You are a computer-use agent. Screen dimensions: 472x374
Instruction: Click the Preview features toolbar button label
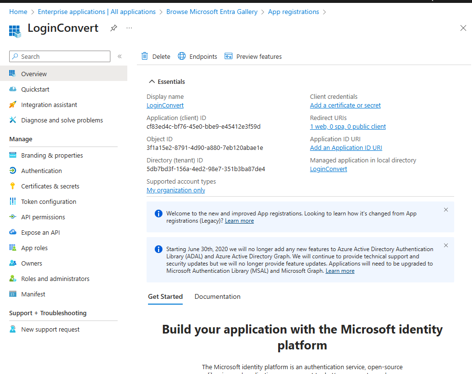point(259,56)
